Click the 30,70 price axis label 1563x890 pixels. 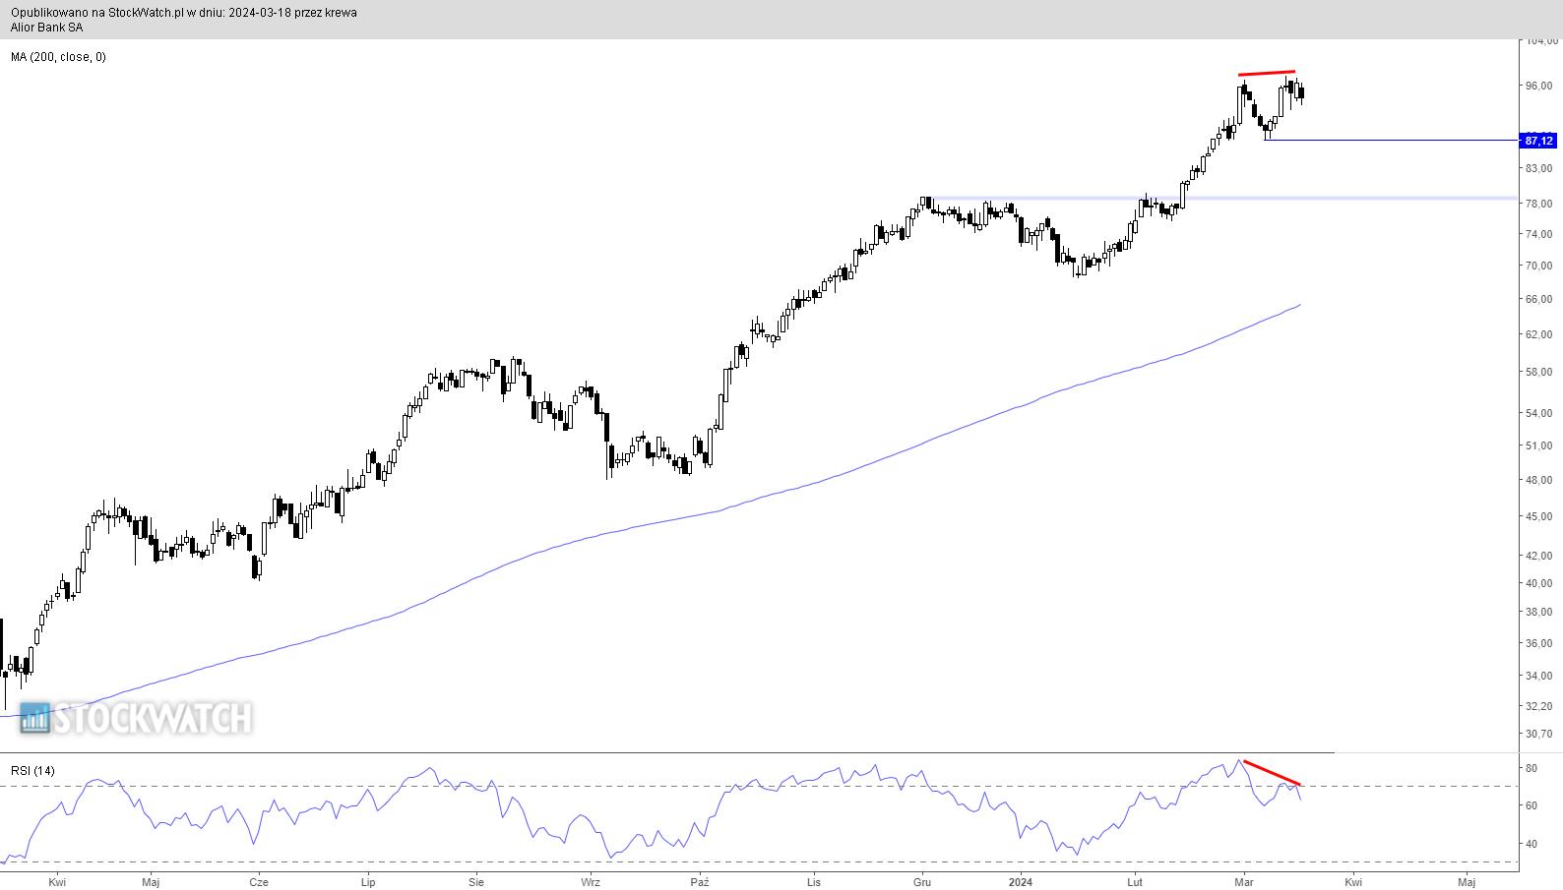[1538, 734]
